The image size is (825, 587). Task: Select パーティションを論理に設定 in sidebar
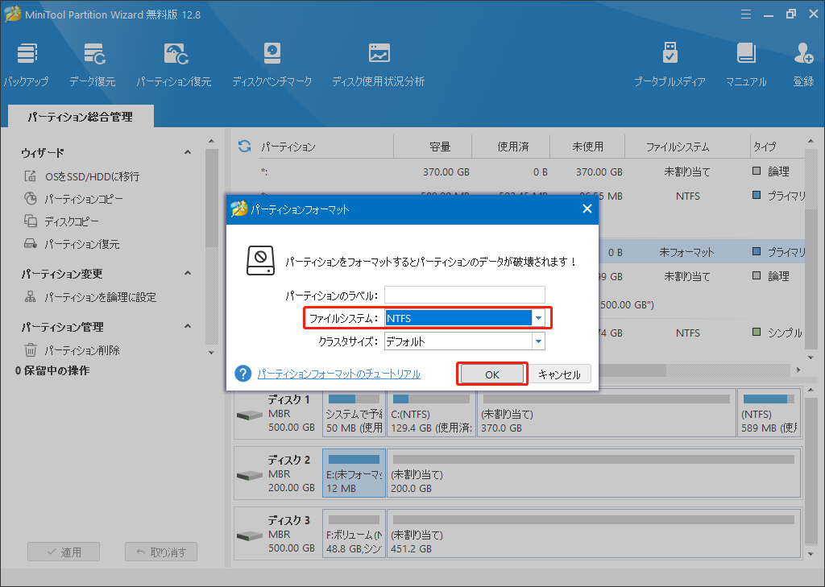click(x=90, y=297)
